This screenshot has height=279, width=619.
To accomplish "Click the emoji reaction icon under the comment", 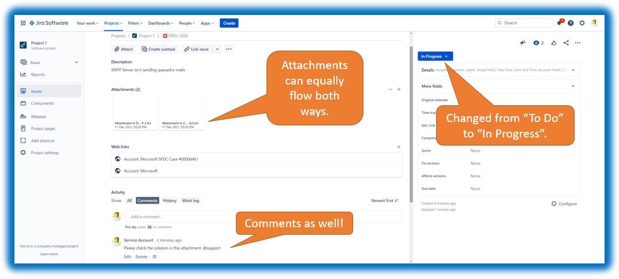I will click(155, 257).
